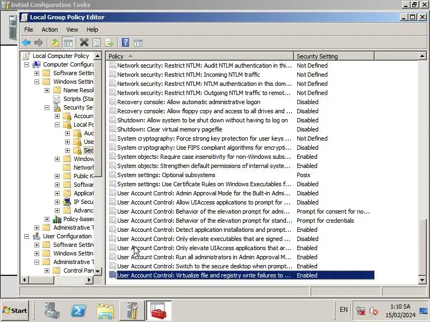The width and height of the screenshot is (430, 322).
Task: Expand Software Settings under Computer Configuration
Action: [x=37, y=73]
